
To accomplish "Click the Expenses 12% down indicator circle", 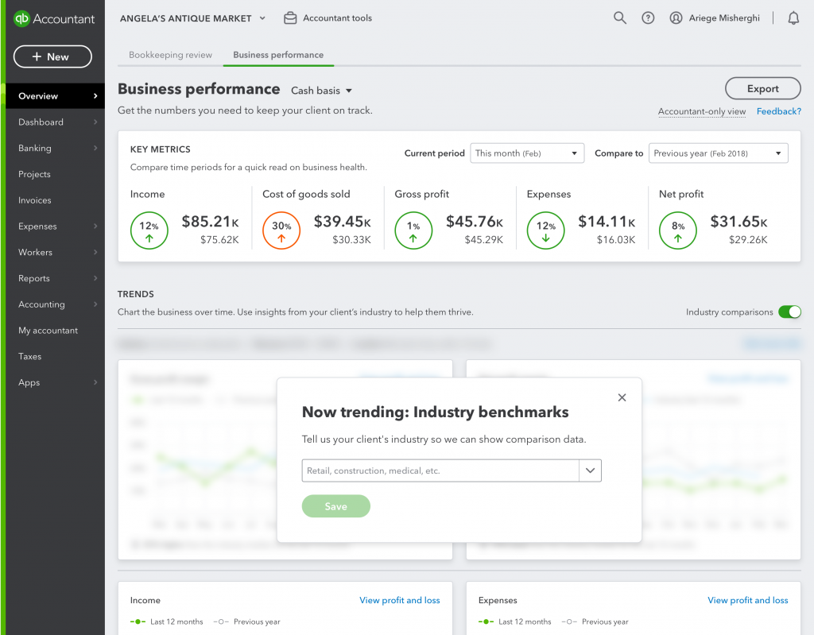I will coord(545,230).
